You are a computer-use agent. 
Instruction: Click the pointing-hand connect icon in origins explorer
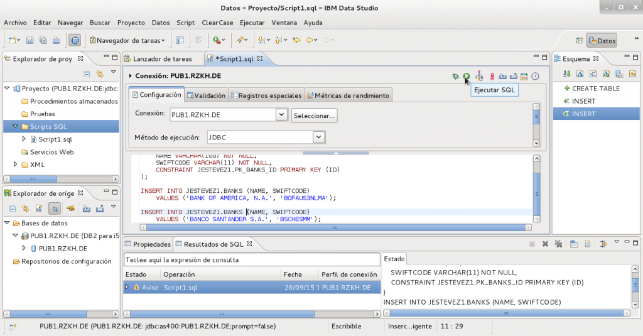[70, 209]
